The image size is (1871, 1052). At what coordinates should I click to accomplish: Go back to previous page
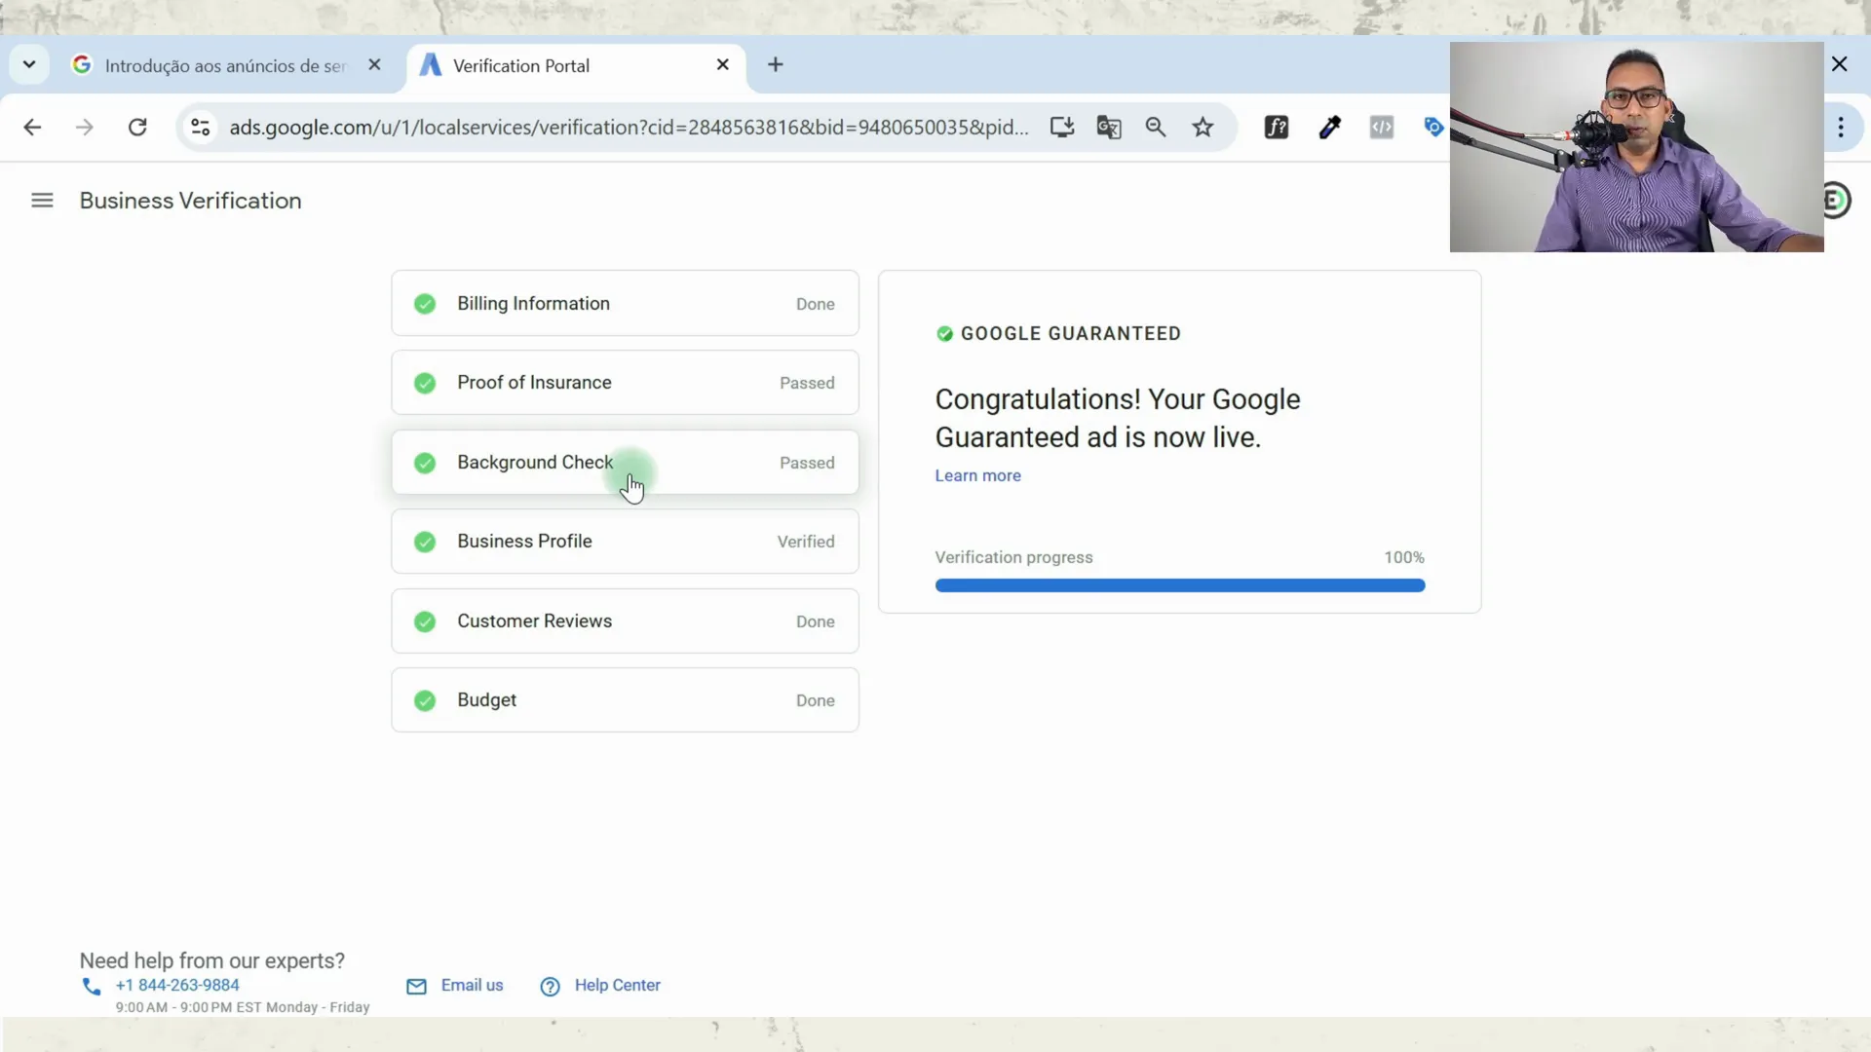pyautogui.click(x=32, y=128)
